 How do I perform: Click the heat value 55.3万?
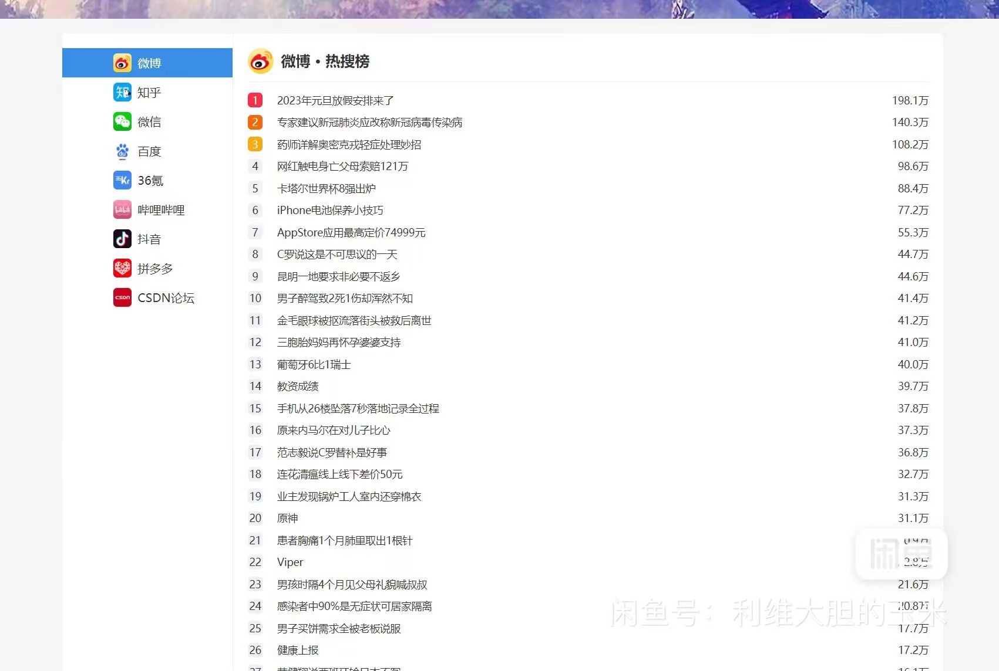pos(913,232)
